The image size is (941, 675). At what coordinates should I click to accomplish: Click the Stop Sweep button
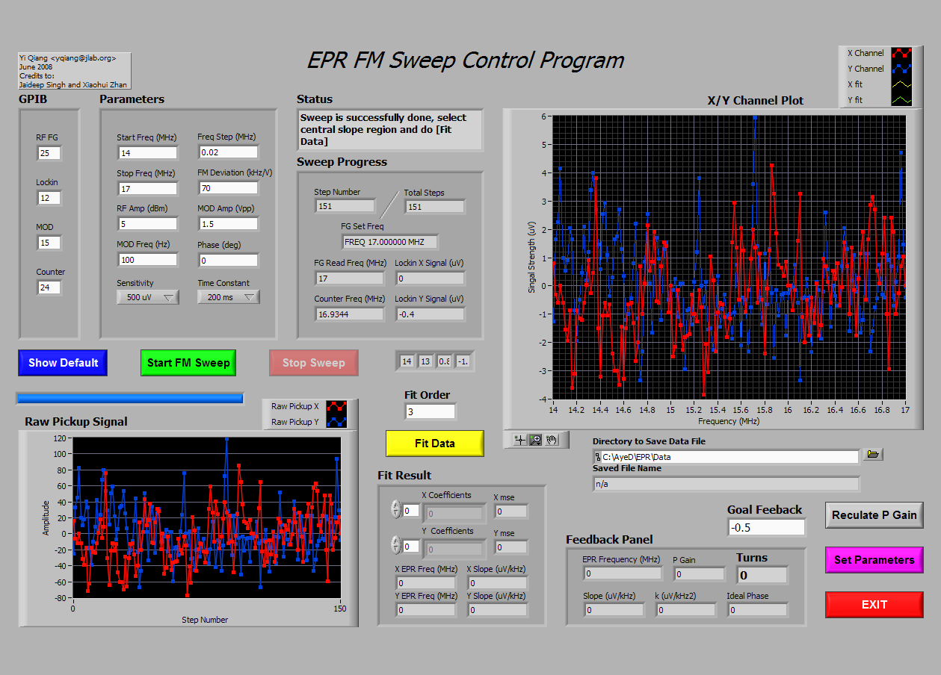[x=314, y=363]
